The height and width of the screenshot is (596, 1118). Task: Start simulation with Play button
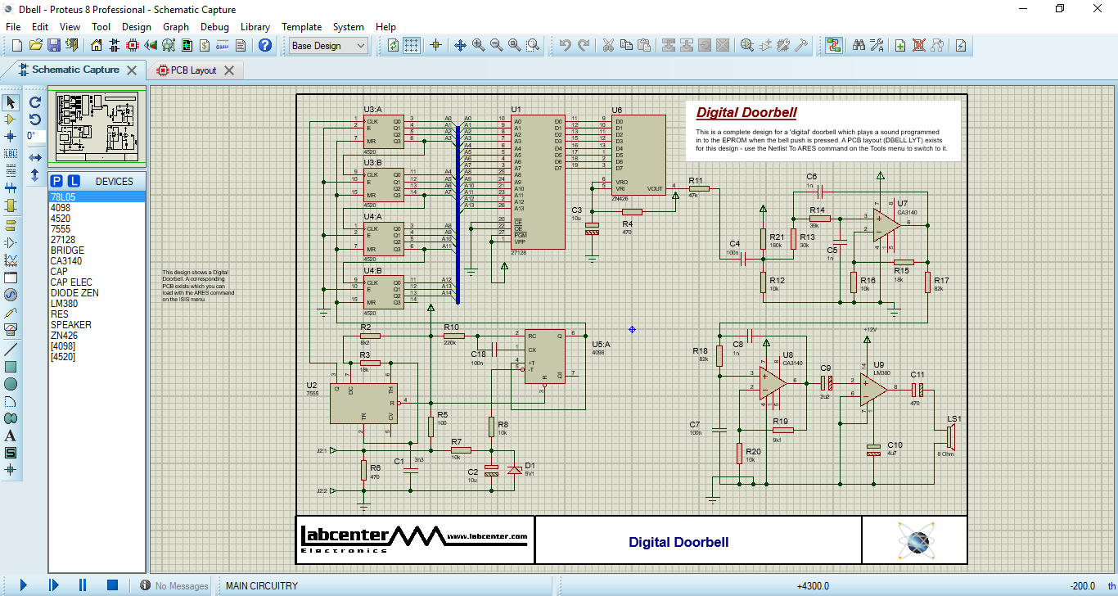tap(23, 585)
